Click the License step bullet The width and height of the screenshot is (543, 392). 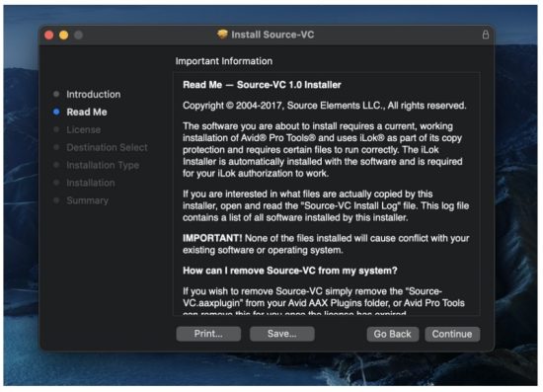[56, 129]
